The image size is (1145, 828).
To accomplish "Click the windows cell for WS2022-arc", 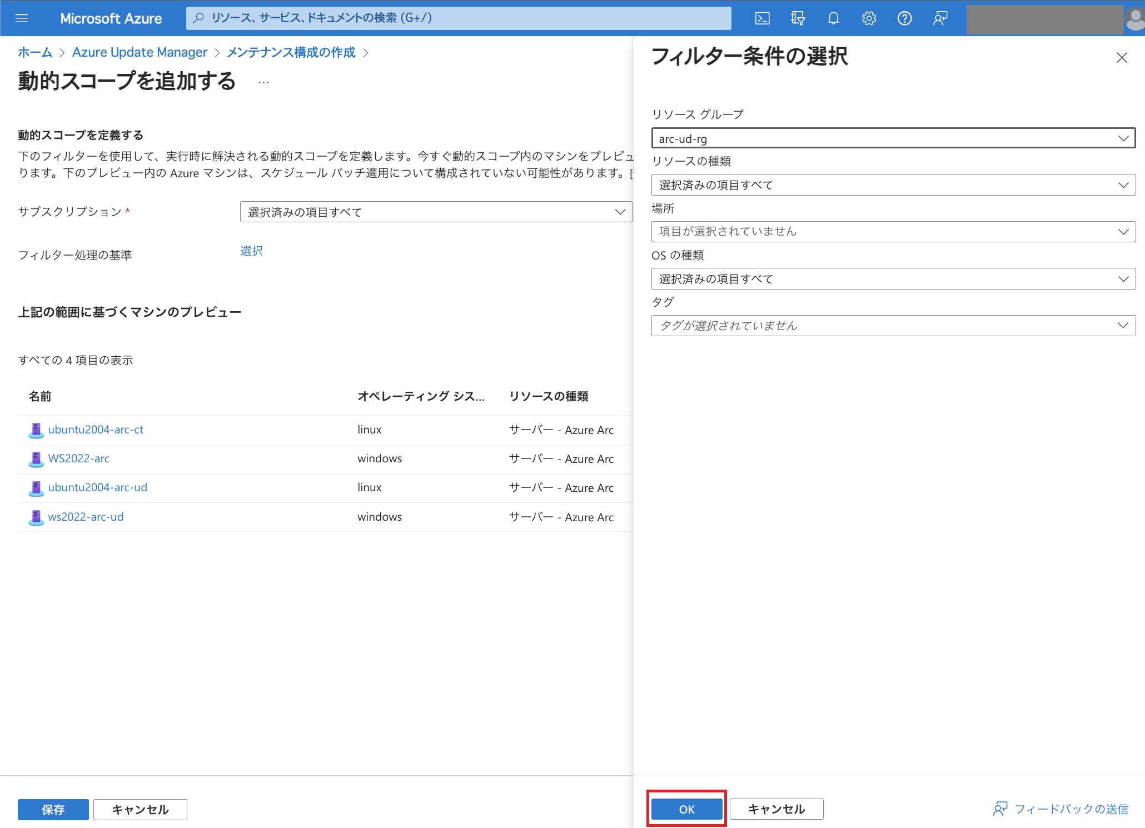I will pos(380,458).
